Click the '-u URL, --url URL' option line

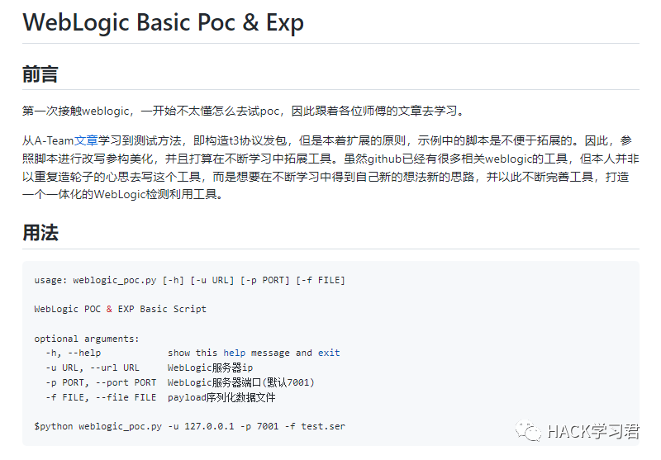pos(150,368)
